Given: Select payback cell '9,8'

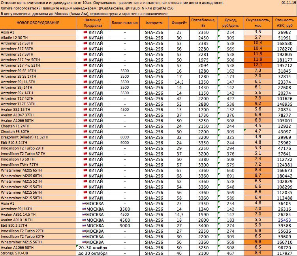Looking at the screenshot, I should click(258, 242).
